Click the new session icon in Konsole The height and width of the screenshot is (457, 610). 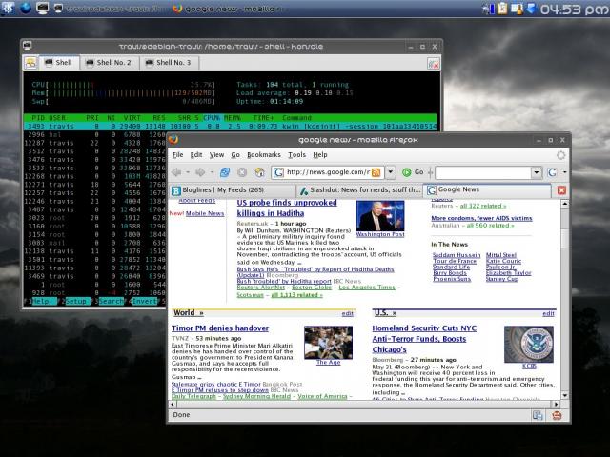pos(30,63)
